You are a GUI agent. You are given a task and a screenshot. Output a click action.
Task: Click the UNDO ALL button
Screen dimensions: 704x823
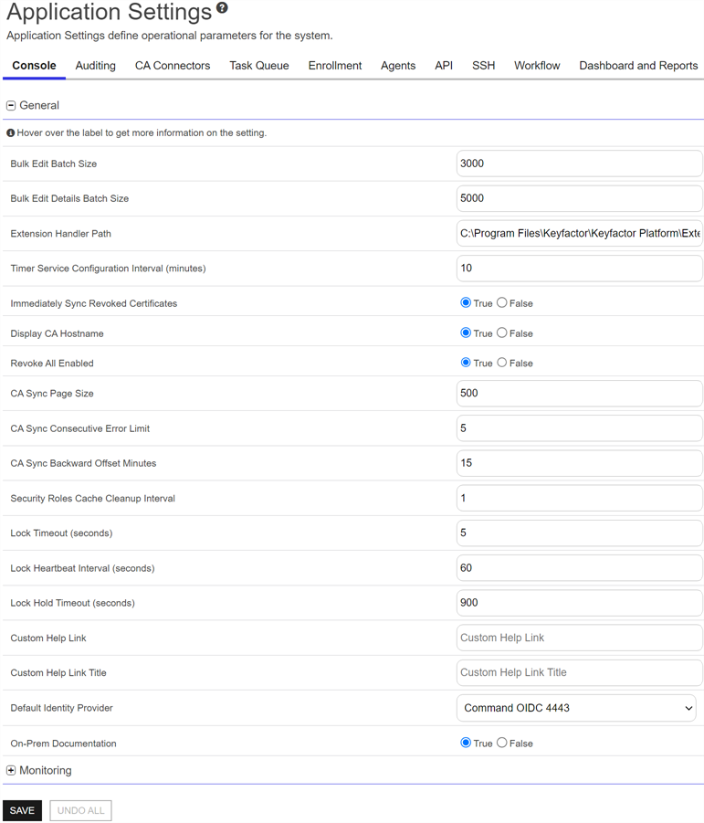click(80, 810)
